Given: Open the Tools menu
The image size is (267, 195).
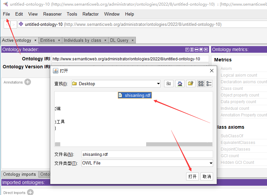Looking at the screenshot, I should 72,14.
